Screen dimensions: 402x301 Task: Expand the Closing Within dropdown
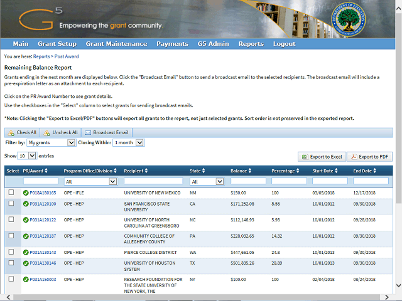[129, 143]
